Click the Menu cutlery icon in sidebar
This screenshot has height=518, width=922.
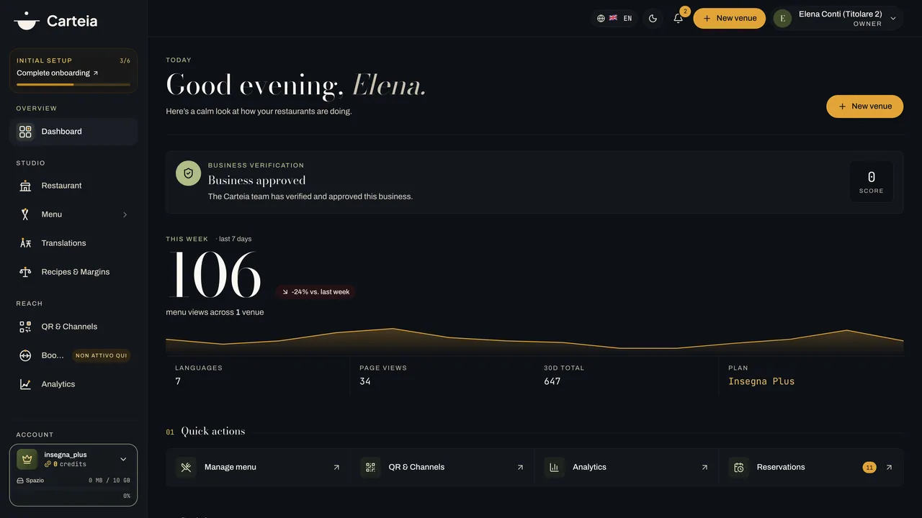(x=25, y=214)
